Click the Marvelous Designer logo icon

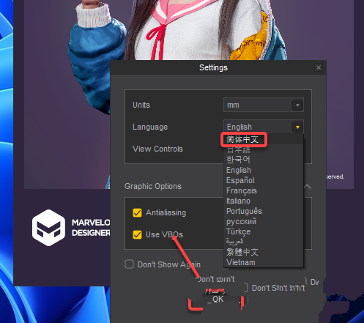[48, 228]
